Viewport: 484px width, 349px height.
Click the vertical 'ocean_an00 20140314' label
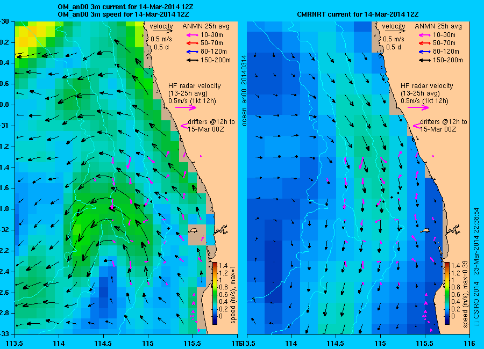[244, 90]
